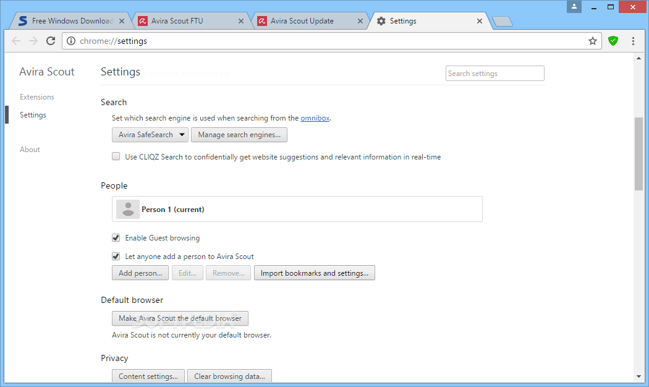Click the scrollbar up arrow
The image size is (649, 387).
pos(638,58)
